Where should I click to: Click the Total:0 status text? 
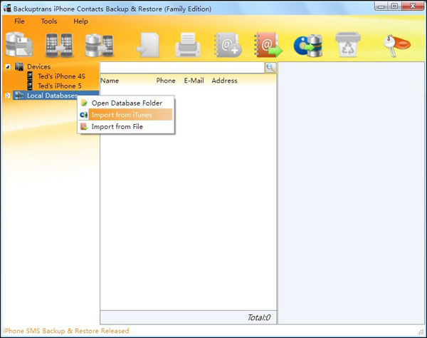(259, 317)
